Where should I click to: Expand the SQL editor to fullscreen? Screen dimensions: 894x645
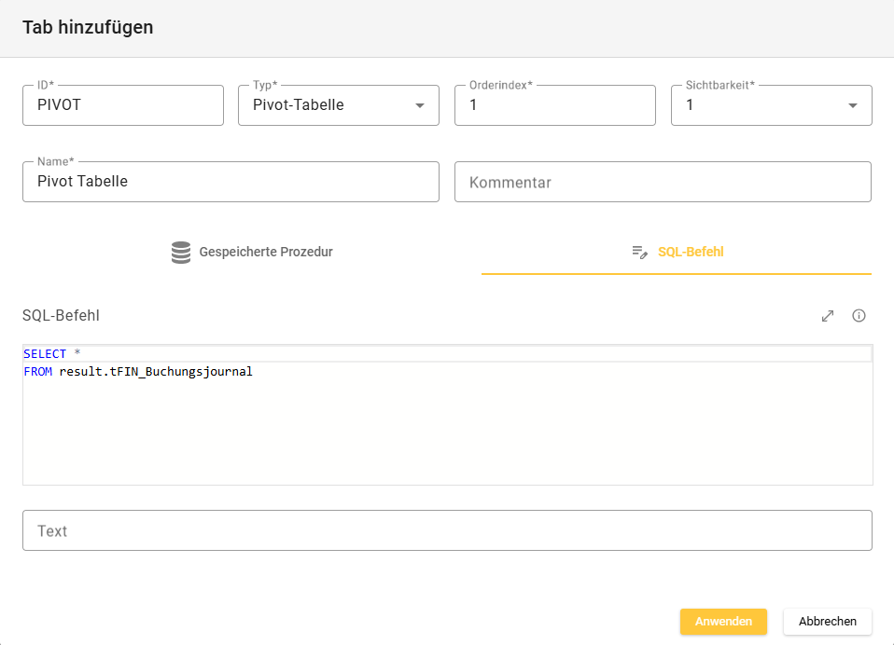(x=827, y=316)
